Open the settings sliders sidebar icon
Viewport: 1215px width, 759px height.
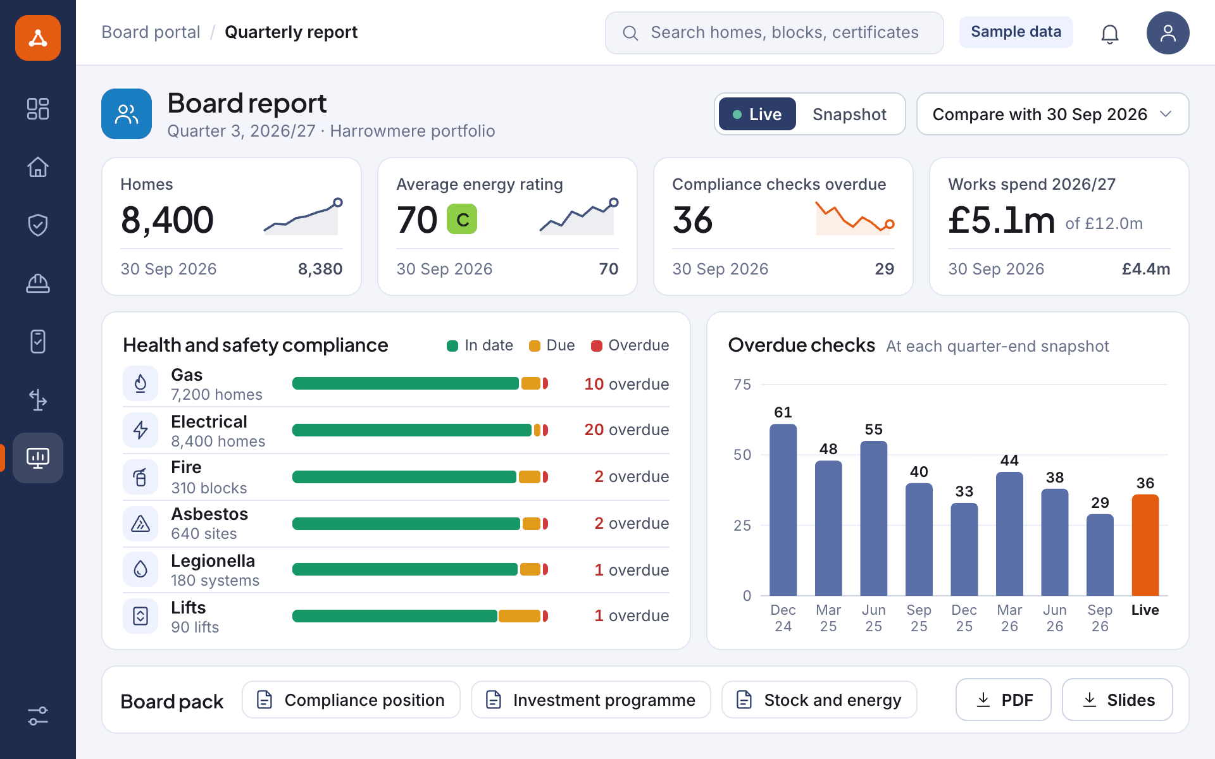coord(38,716)
